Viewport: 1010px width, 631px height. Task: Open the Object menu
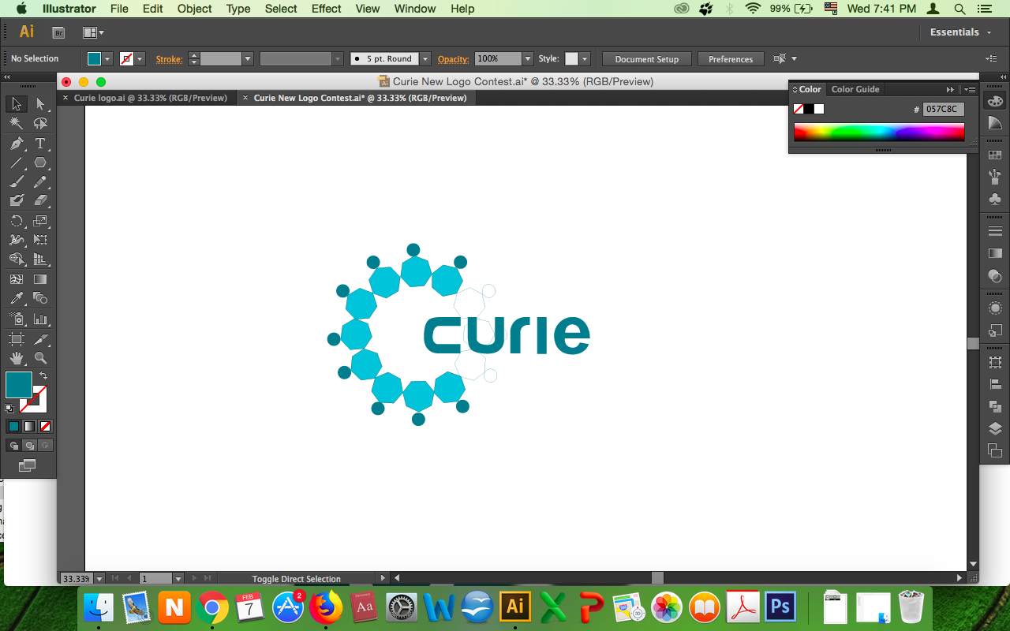[x=194, y=9]
